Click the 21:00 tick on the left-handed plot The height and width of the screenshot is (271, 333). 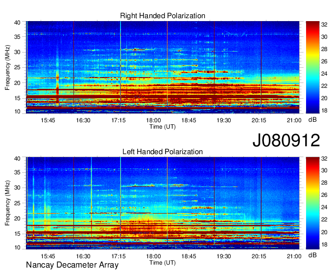coord(294,256)
